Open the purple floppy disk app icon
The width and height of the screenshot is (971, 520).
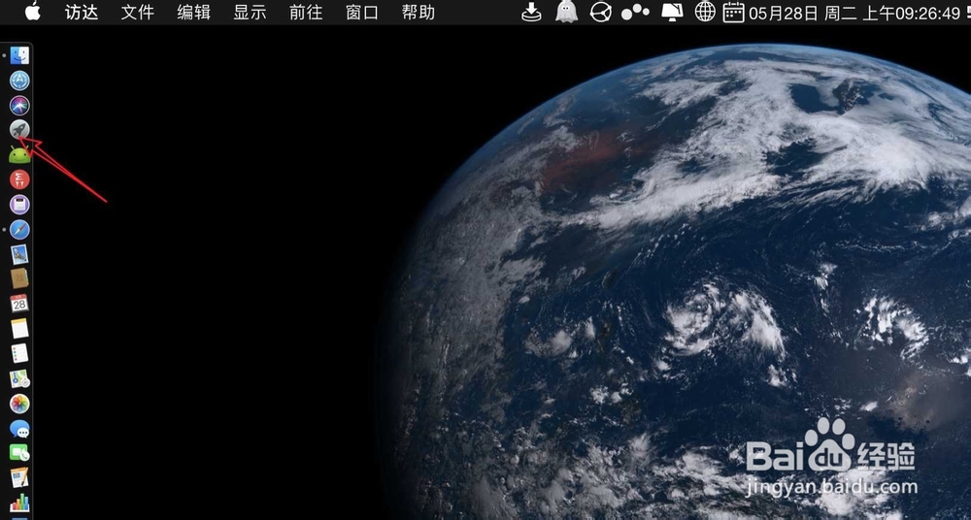tap(19, 205)
